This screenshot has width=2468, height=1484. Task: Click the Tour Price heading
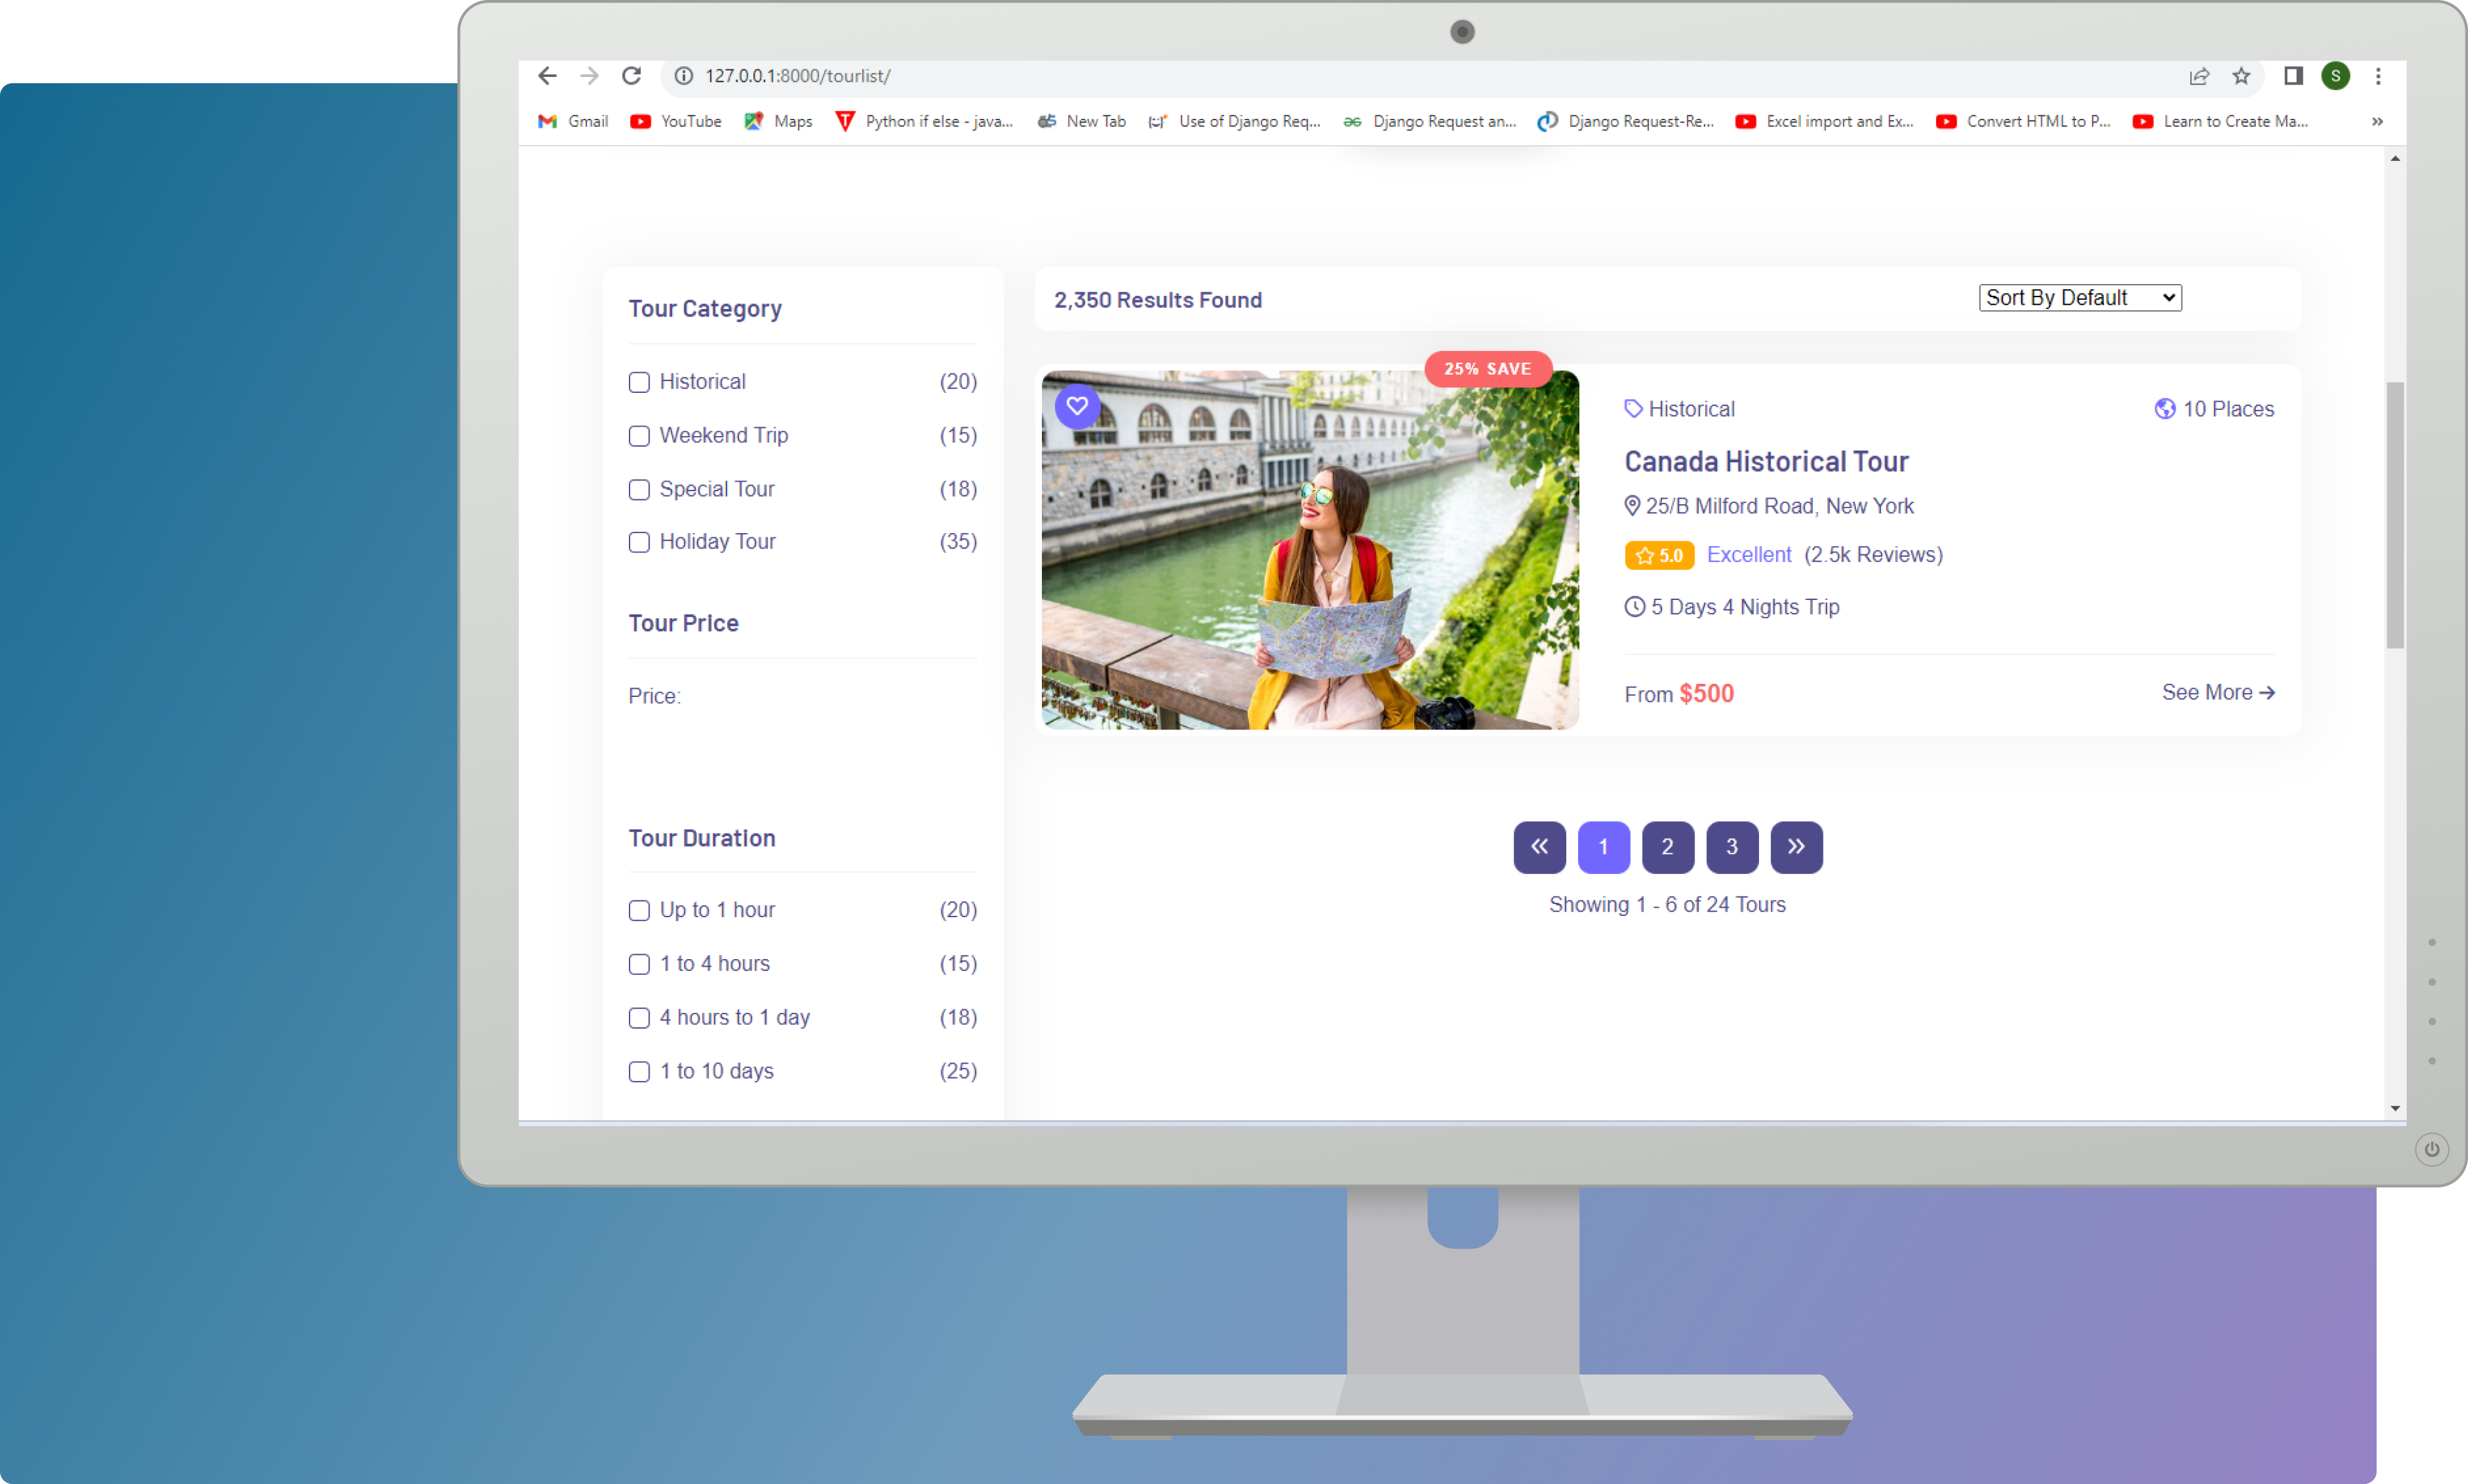coord(684,623)
